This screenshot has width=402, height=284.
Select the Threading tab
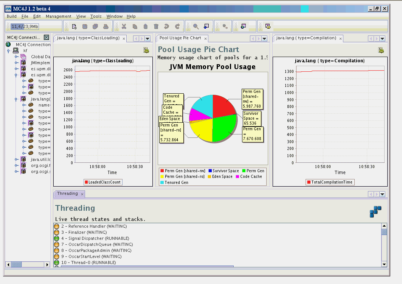67,194
